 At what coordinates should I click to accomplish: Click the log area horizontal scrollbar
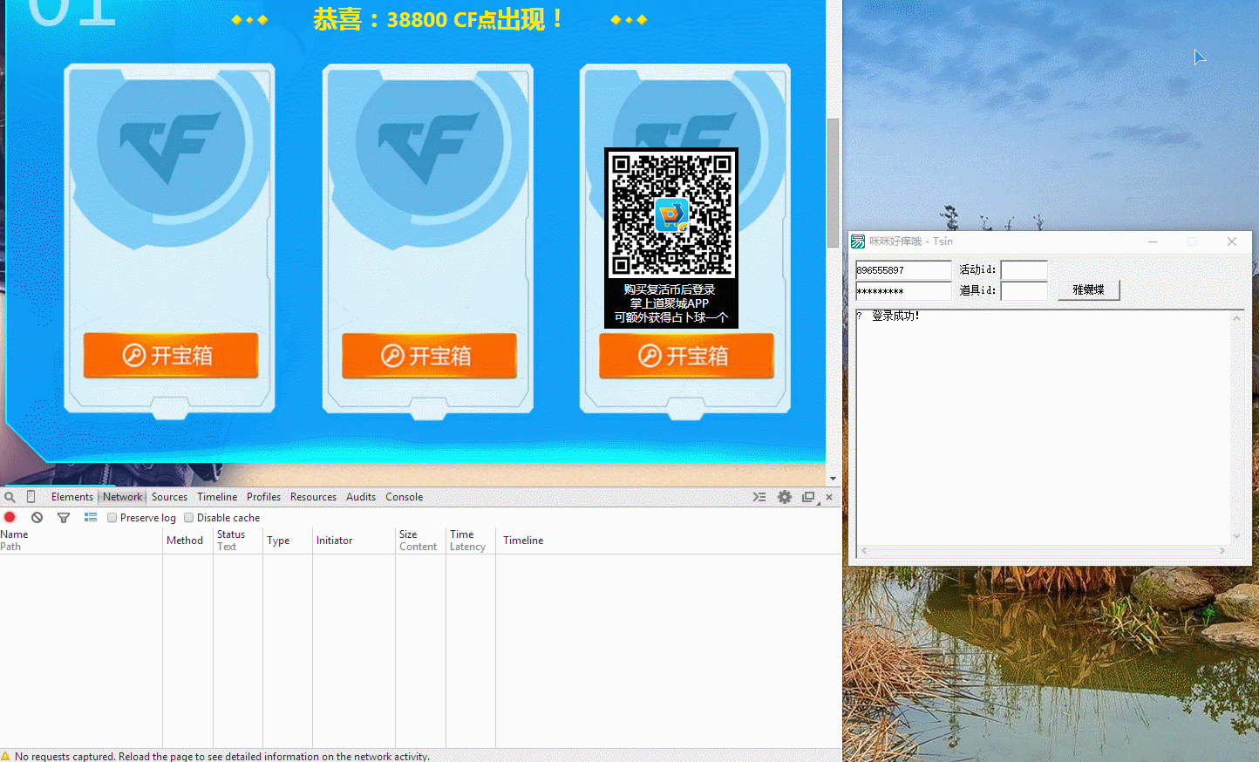tap(1043, 551)
